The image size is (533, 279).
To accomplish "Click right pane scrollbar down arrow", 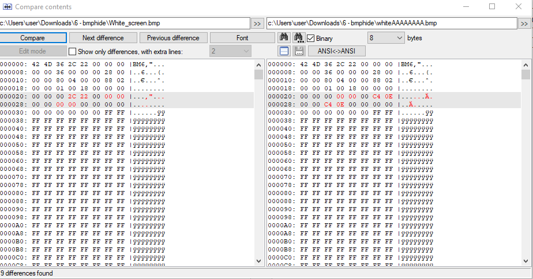I will tap(526, 261).
